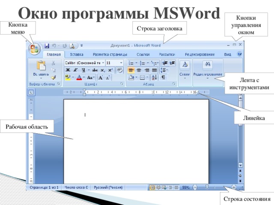Click Страница: 1 из 1 status
The width and height of the screenshot is (274, 205).
pyautogui.click(x=44, y=187)
